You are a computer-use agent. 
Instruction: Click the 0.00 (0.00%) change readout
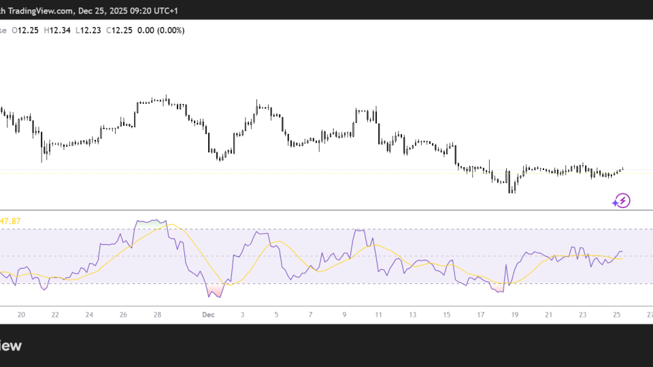coord(161,31)
